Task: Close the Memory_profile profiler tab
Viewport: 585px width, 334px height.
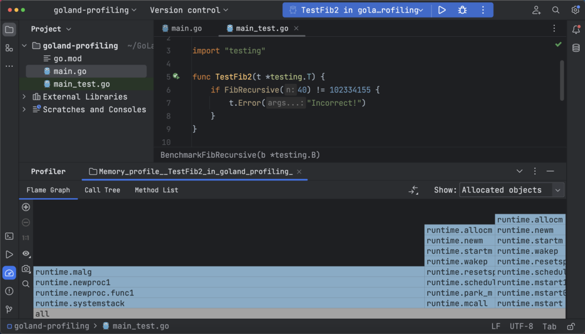Action: point(299,171)
